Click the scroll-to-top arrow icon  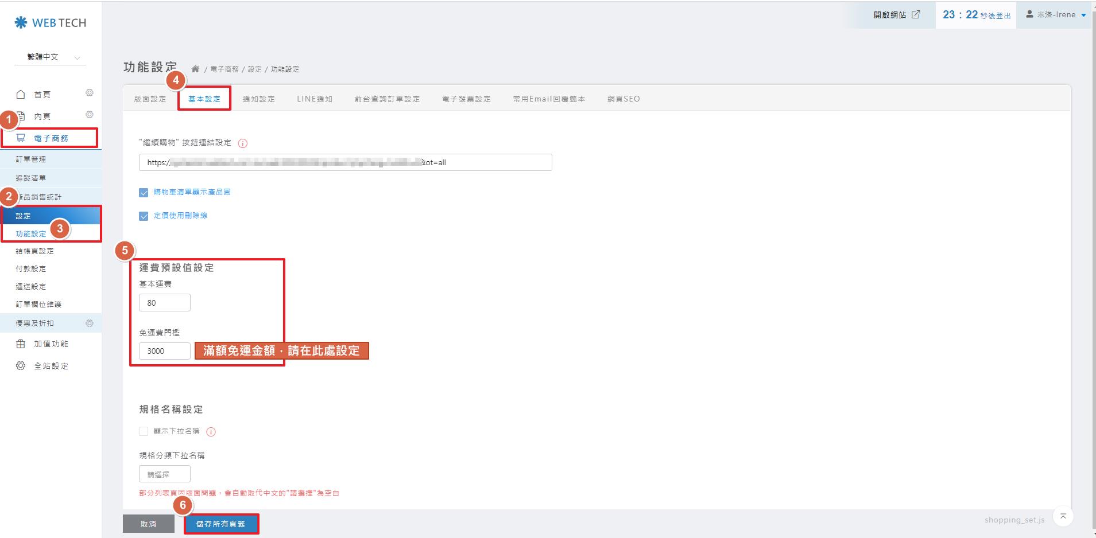pos(1063,516)
